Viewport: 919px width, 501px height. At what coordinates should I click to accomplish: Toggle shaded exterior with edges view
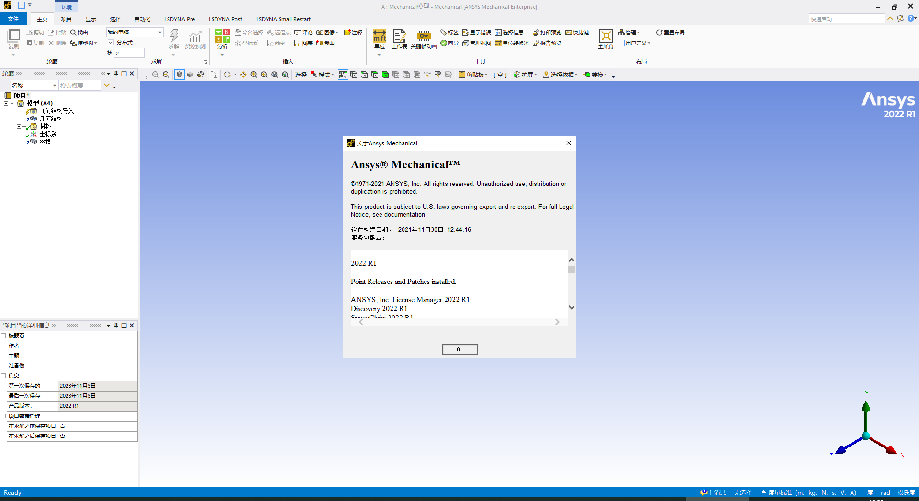(179, 75)
